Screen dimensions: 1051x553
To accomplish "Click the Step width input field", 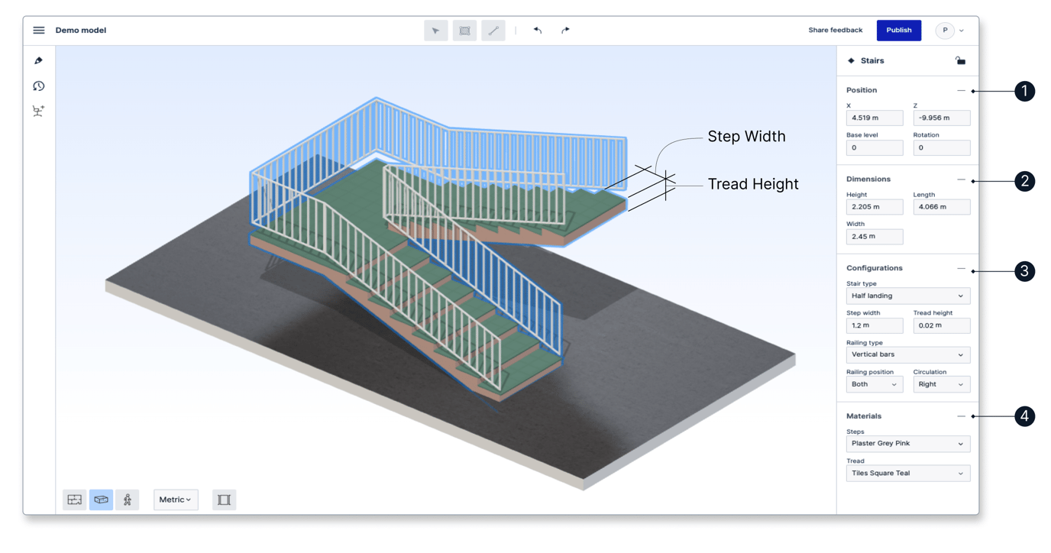I will [874, 326].
